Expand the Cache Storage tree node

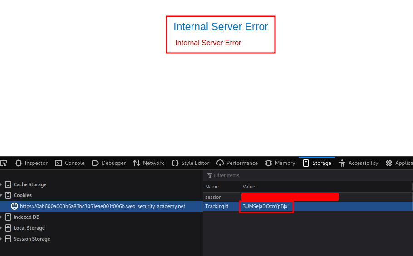pos(1,184)
